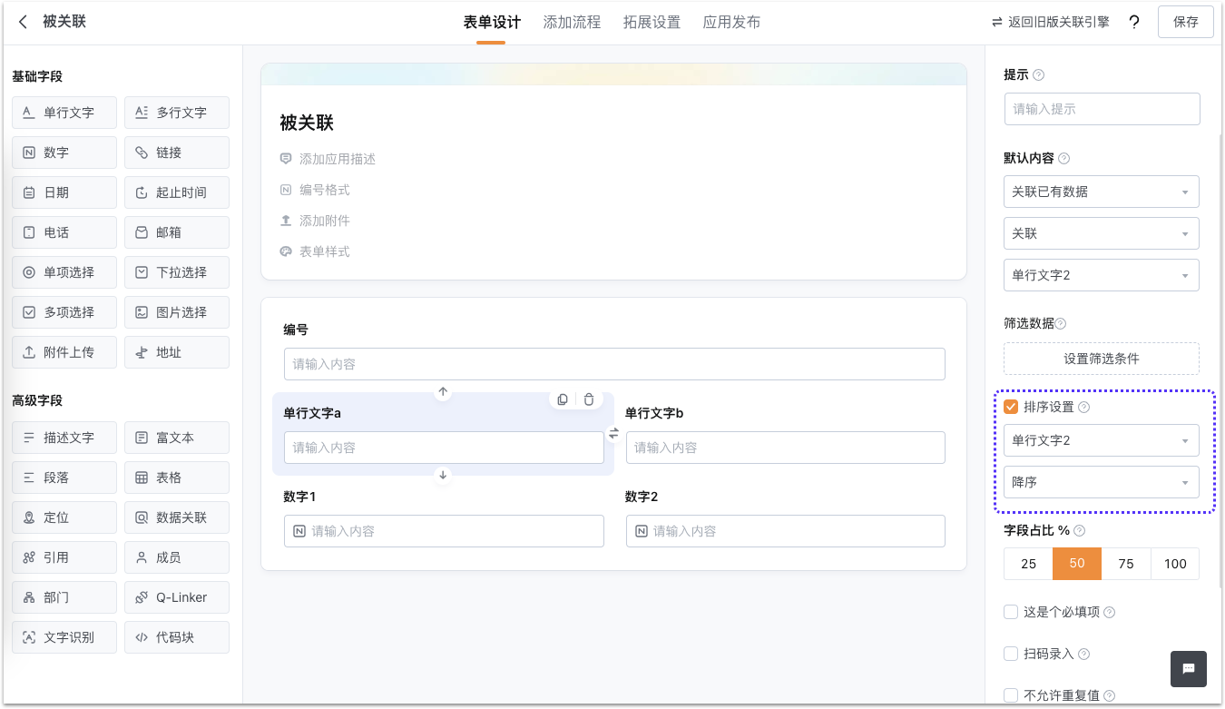Add a 电话 field

coord(64,232)
